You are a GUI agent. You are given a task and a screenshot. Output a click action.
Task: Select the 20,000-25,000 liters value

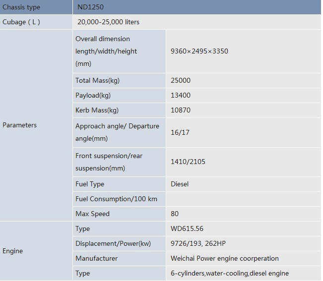pyautogui.click(x=109, y=22)
